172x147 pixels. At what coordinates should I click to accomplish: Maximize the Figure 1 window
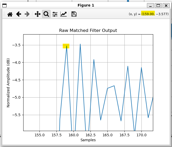tap(158, 5)
